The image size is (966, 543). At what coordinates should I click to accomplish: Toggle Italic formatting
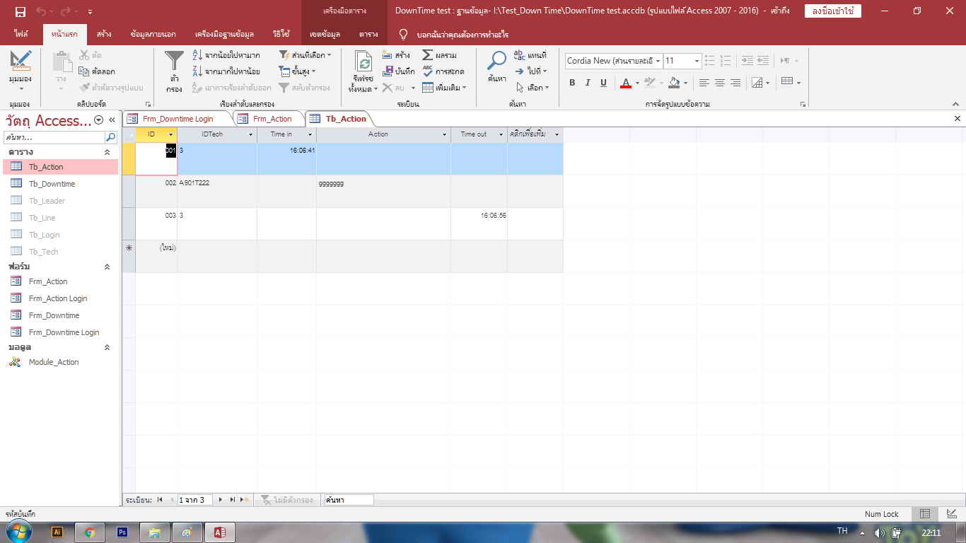[588, 83]
